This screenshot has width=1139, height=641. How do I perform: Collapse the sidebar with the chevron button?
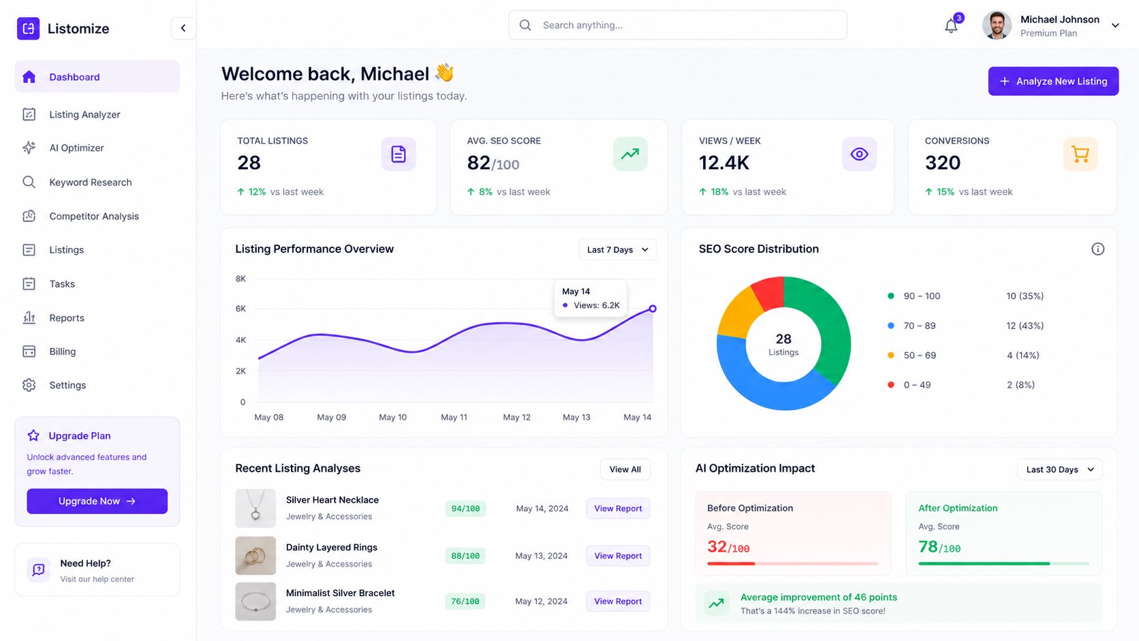tap(183, 28)
